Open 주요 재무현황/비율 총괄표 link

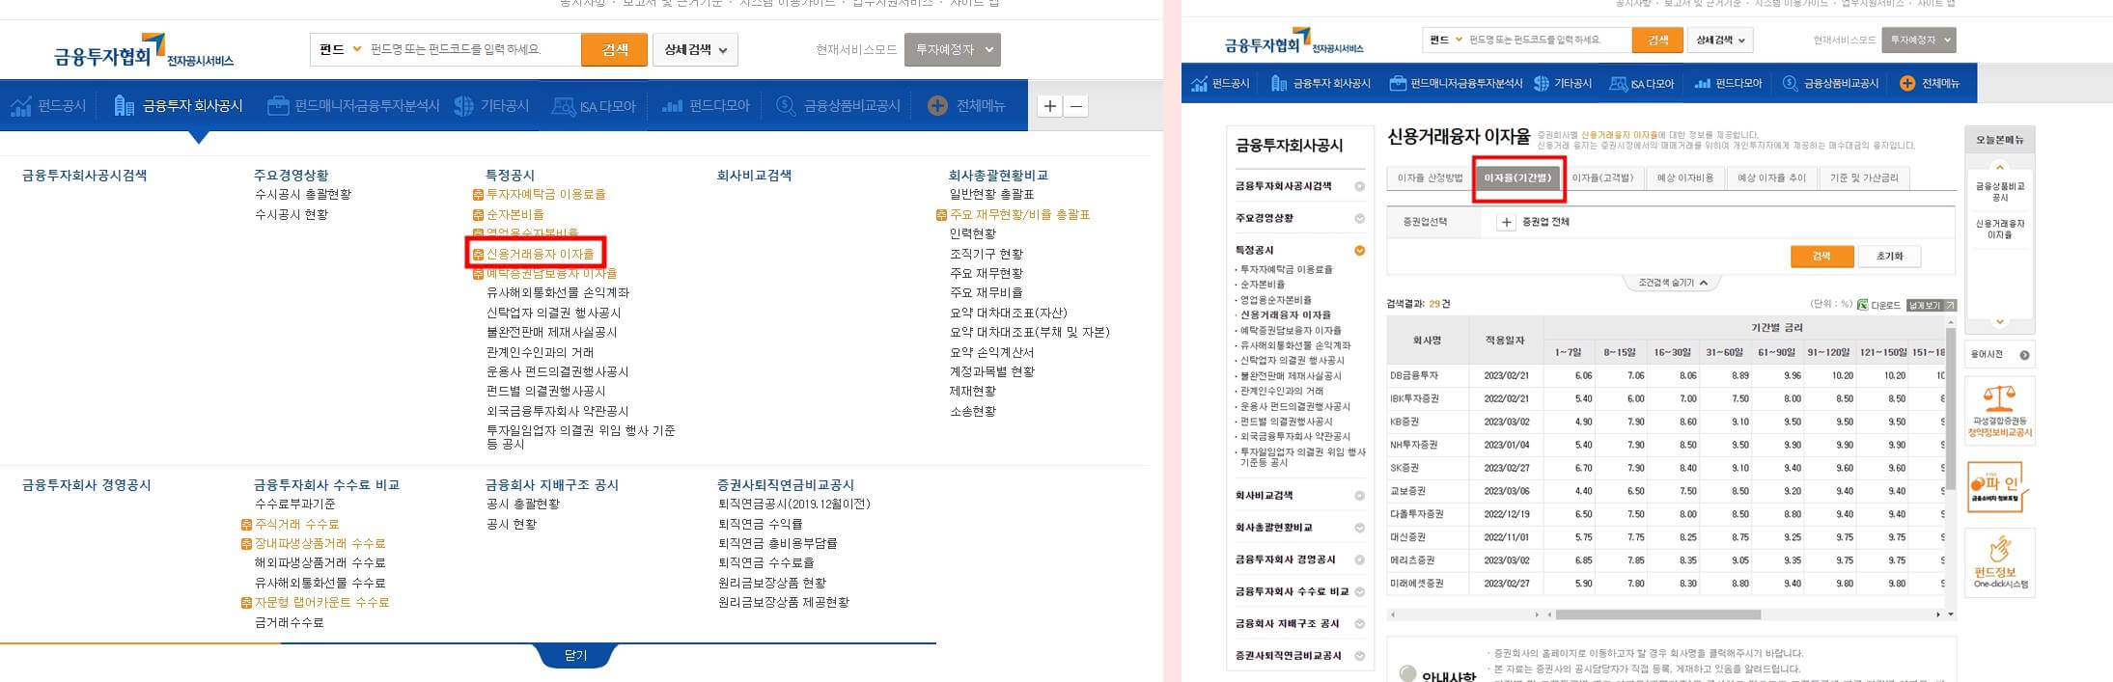click(x=1019, y=214)
